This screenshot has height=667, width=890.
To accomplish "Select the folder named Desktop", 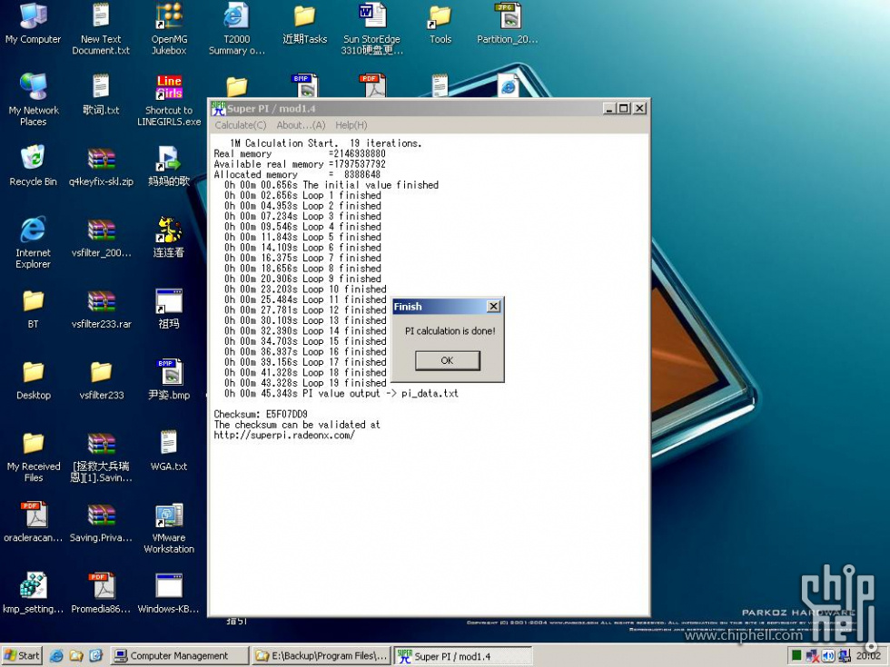I will coord(33,379).
